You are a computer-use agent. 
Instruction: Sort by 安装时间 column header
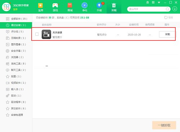pyautogui.click(x=134, y=25)
